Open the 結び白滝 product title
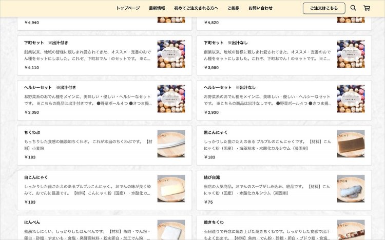Screen dimensions: 385x240 coord(211,177)
